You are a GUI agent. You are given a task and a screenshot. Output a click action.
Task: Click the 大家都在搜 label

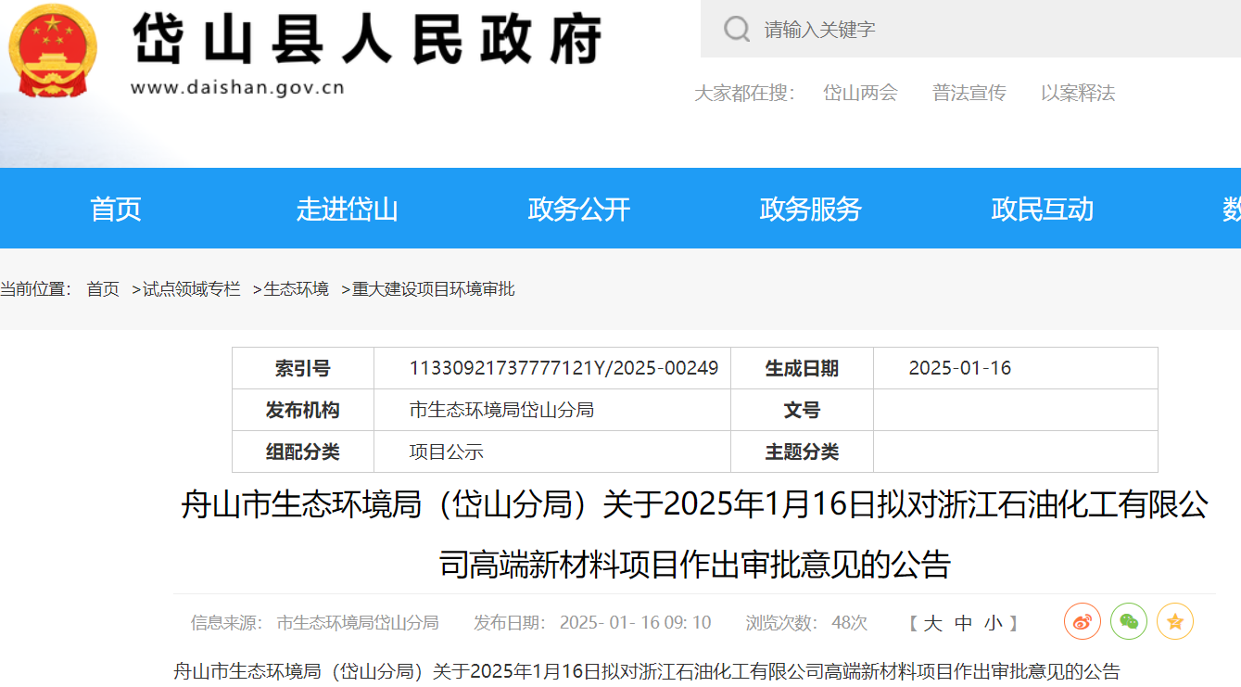tap(744, 93)
